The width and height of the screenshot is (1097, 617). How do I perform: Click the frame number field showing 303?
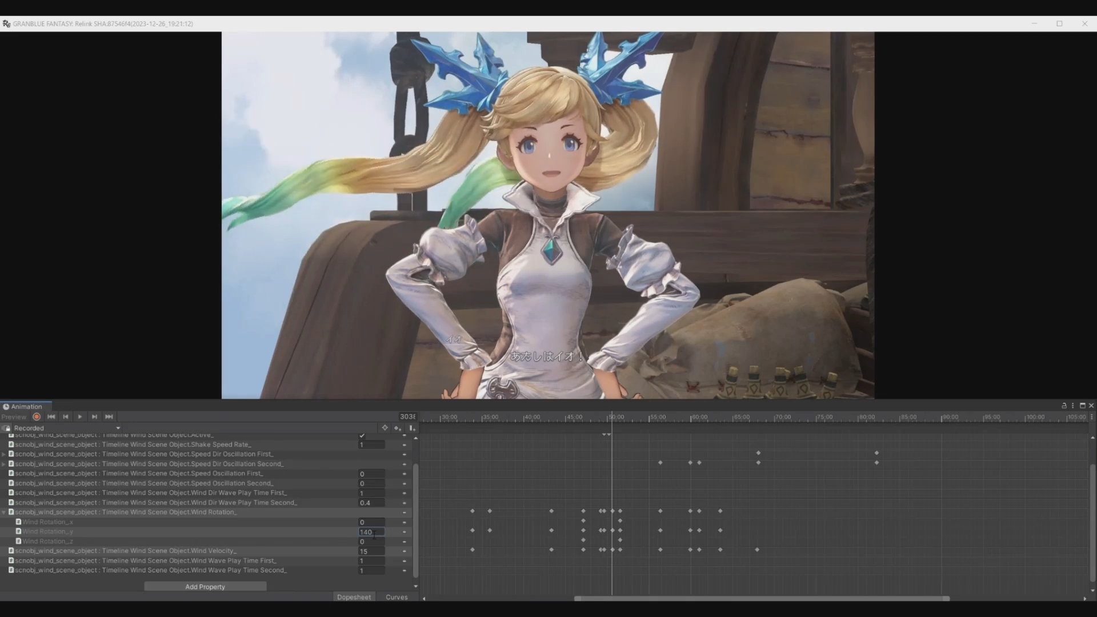407,417
